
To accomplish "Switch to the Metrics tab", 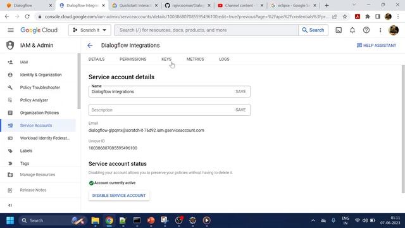I will 196,59.
